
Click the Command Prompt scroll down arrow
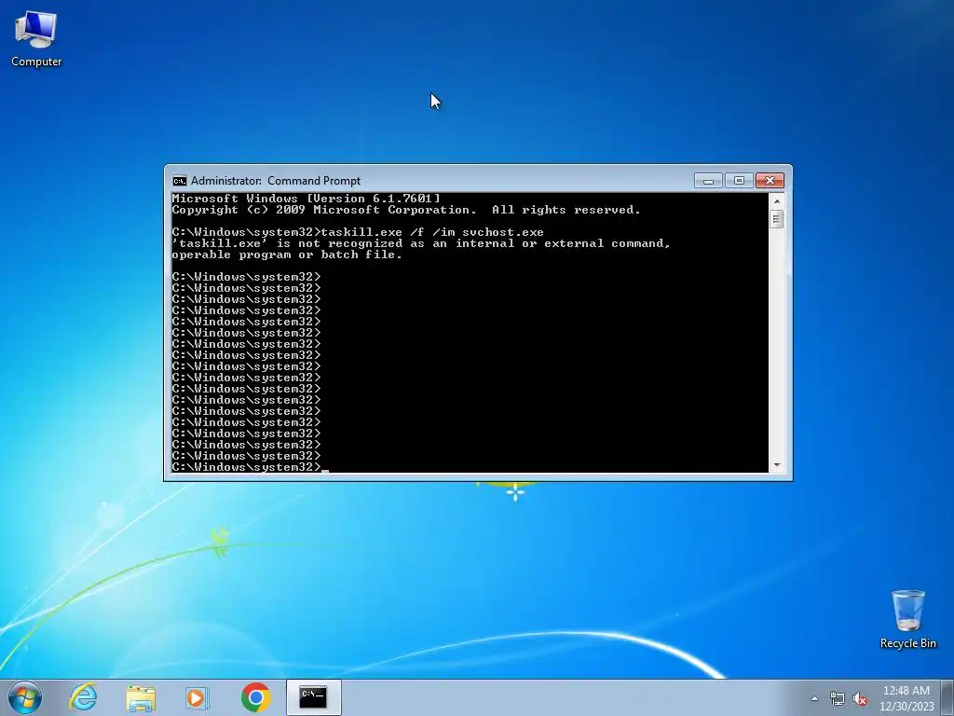click(776, 466)
